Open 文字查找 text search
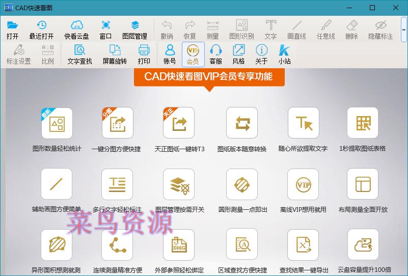 click(x=80, y=54)
